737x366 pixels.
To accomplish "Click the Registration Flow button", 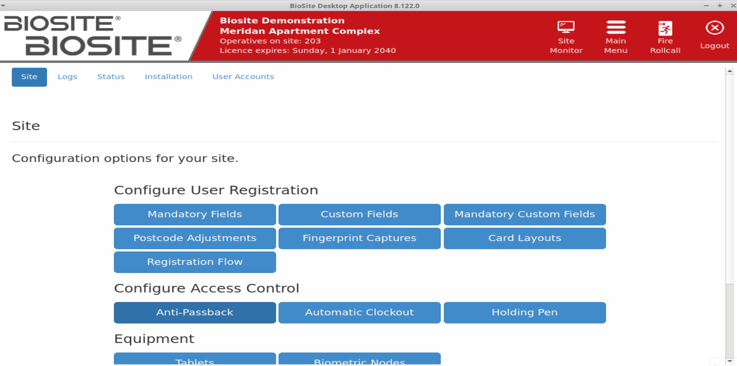I will click(x=195, y=262).
